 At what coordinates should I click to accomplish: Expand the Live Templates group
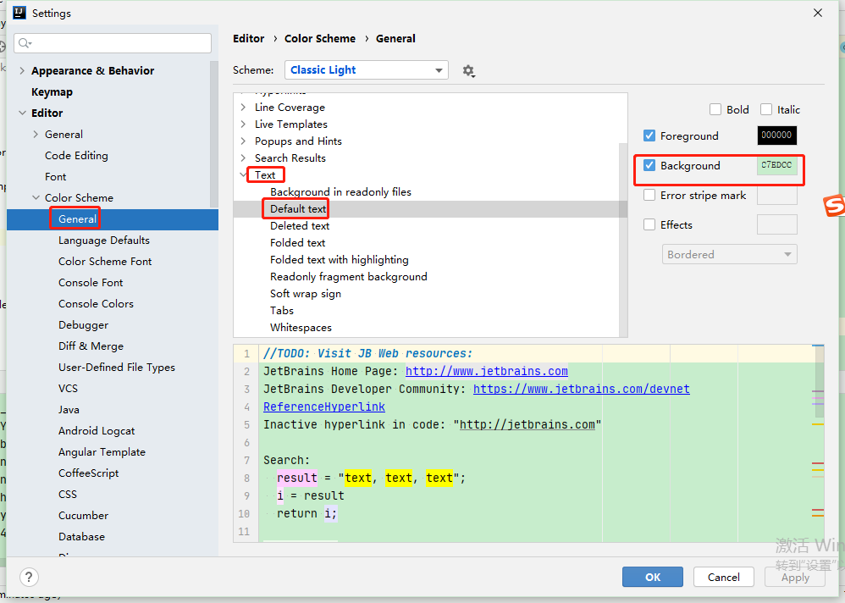(x=243, y=124)
